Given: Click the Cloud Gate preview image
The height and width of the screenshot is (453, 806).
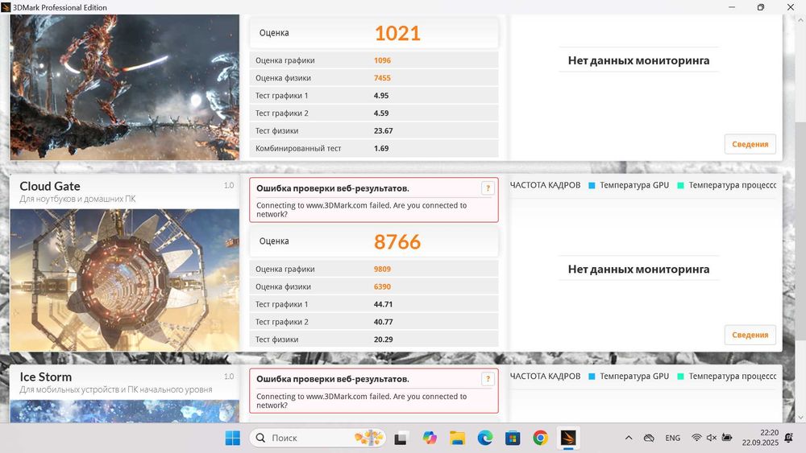Looking at the screenshot, I should [124, 280].
